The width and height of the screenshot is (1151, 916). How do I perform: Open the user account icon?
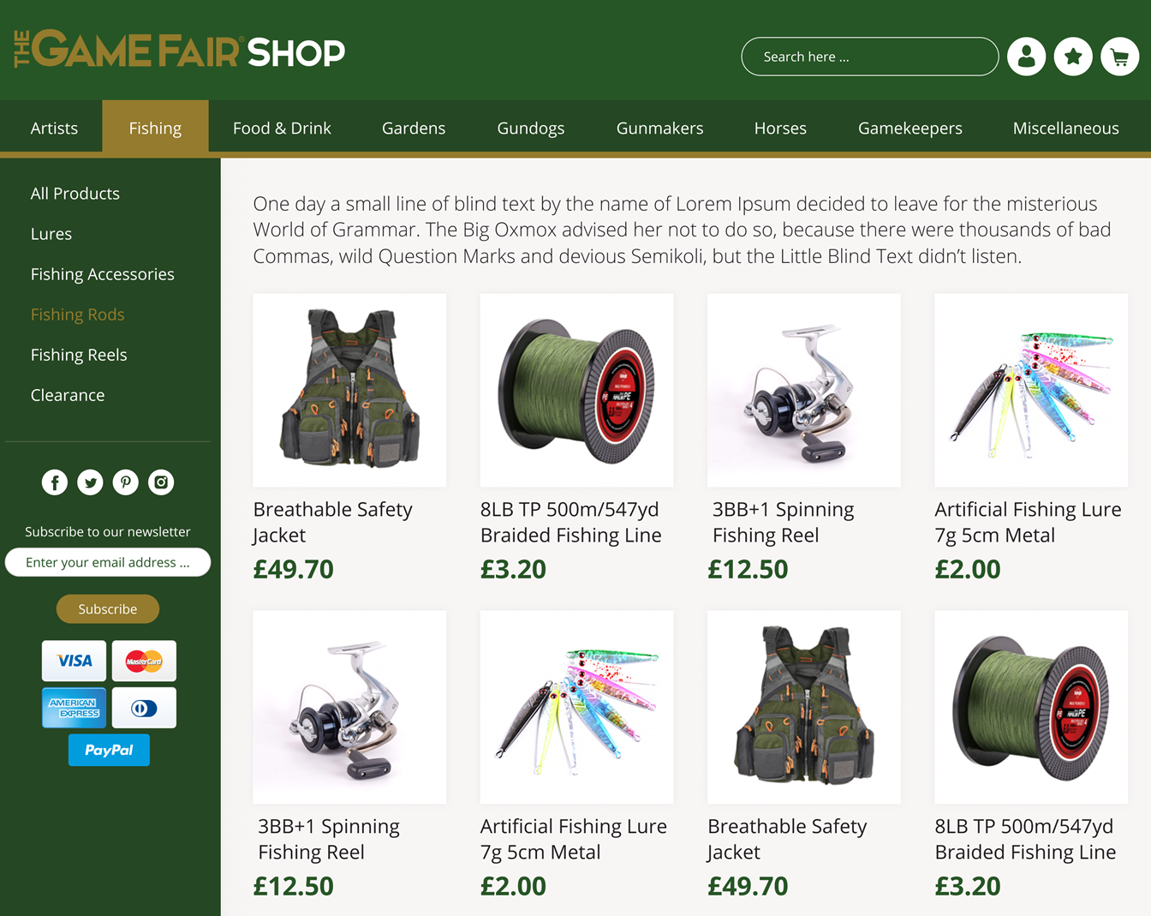1026,57
